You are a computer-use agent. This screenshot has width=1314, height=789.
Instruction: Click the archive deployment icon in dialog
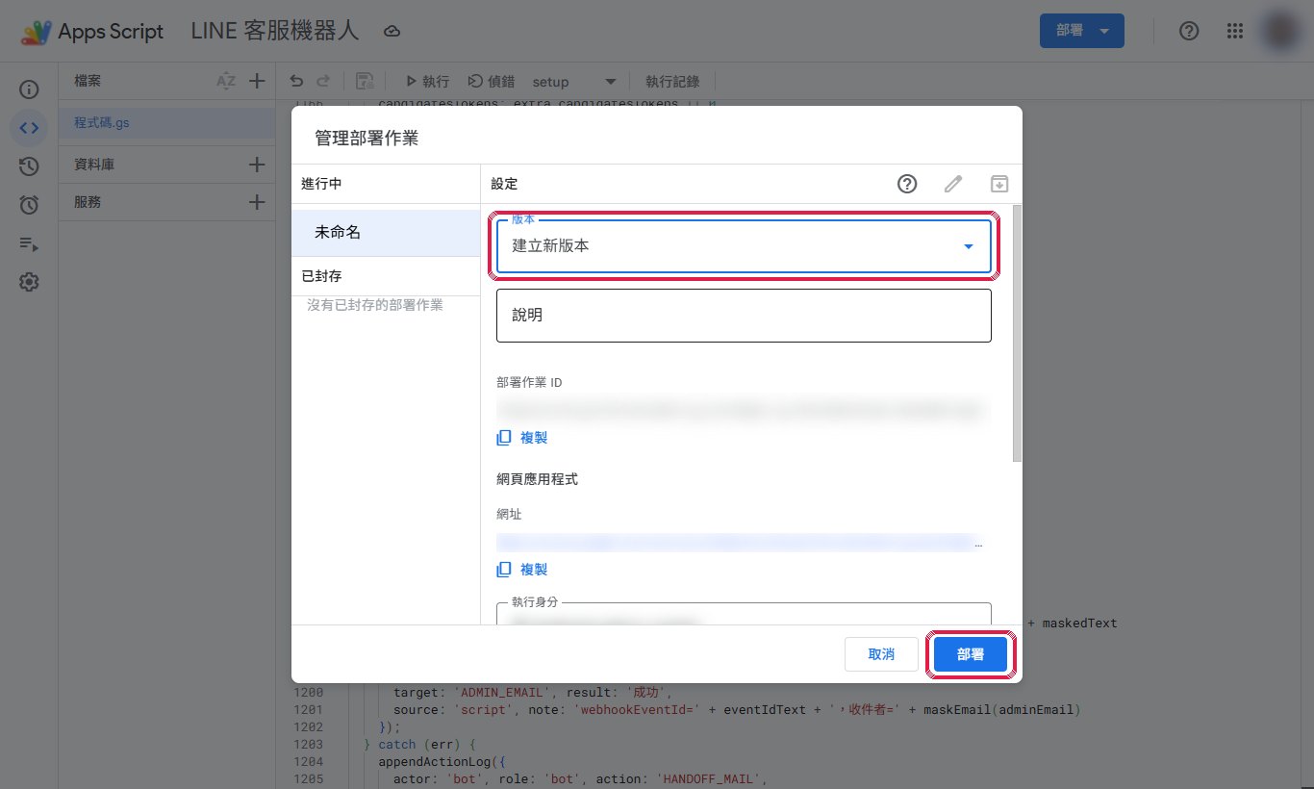pyautogui.click(x=999, y=184)
